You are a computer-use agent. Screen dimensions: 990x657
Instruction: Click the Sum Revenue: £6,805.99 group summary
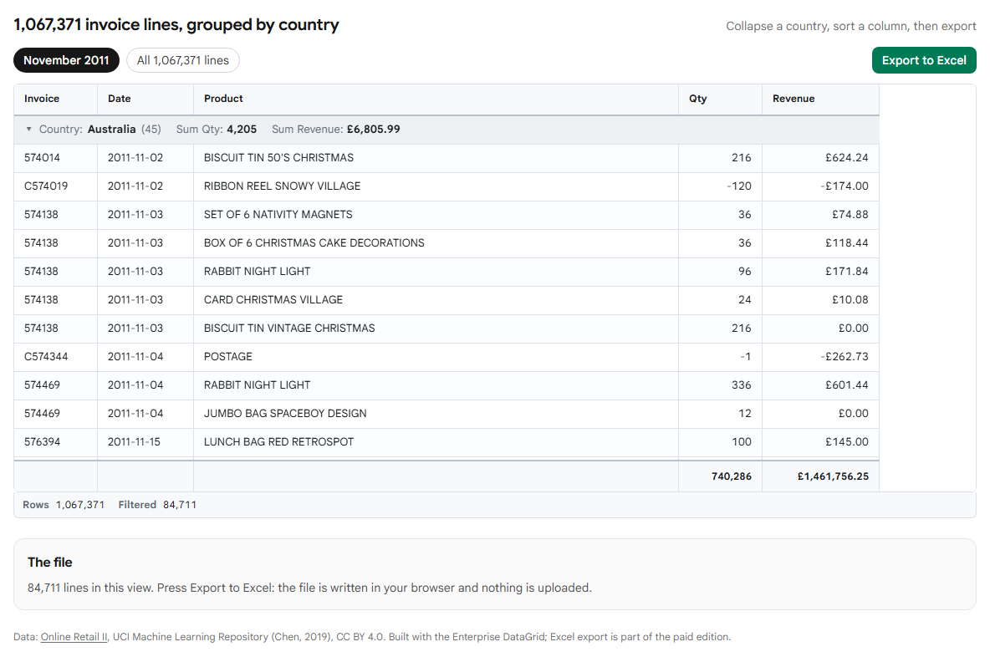(x=336, y=130)
